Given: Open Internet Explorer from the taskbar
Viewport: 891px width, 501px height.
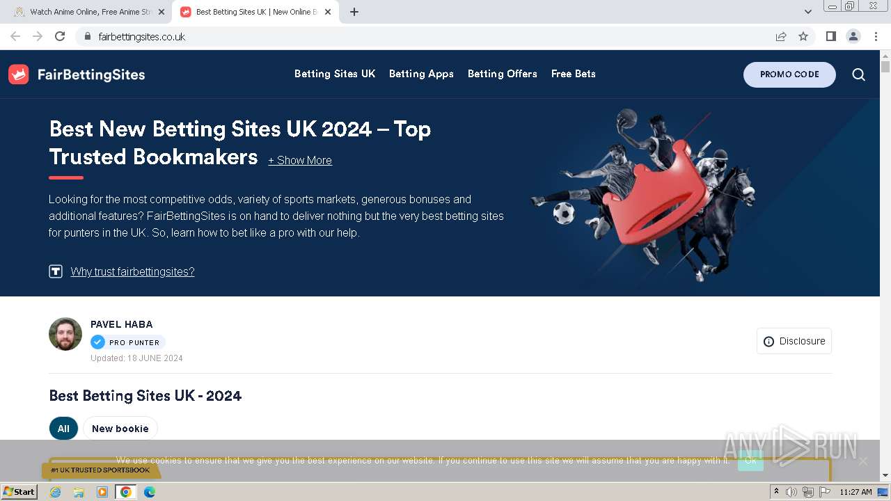Looking at the screenshot, I should [x=56, y=492].
